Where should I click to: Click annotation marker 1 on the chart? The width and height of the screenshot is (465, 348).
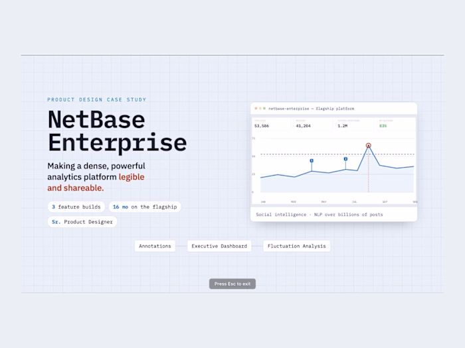click(312, 160)
